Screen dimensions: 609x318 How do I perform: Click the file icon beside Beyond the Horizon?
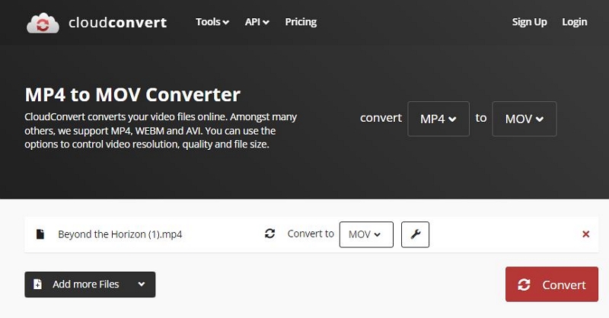40,234
